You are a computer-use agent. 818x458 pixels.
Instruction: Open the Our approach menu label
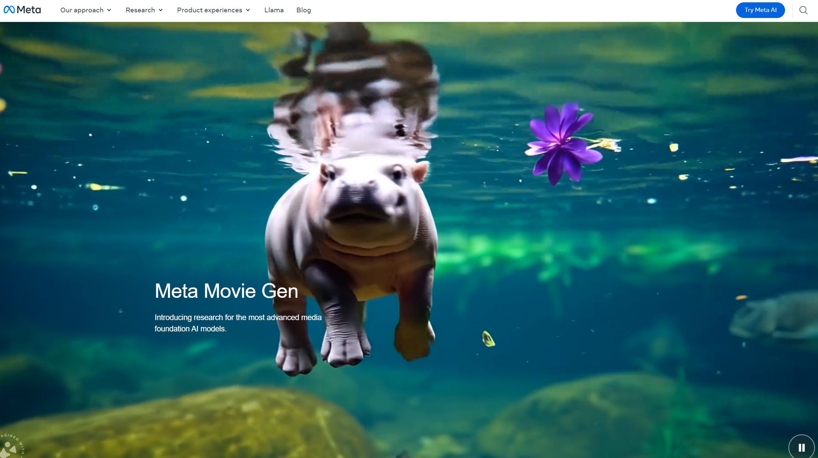tap(82, 10)
